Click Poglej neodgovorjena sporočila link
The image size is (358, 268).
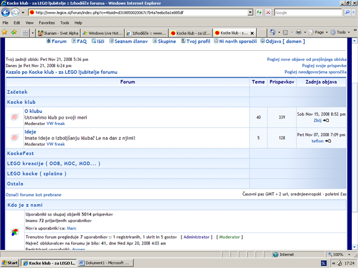point(315,72)
